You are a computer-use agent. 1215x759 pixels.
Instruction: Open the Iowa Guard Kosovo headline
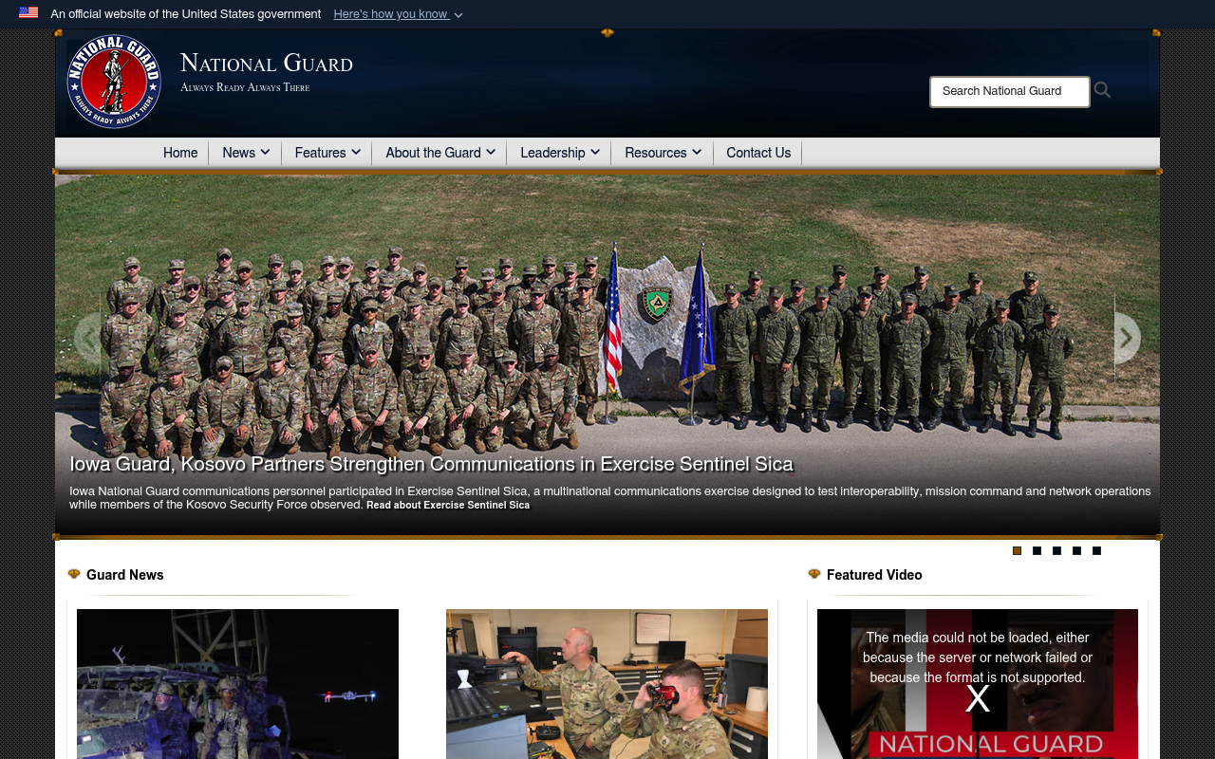(x=431, y=465)
